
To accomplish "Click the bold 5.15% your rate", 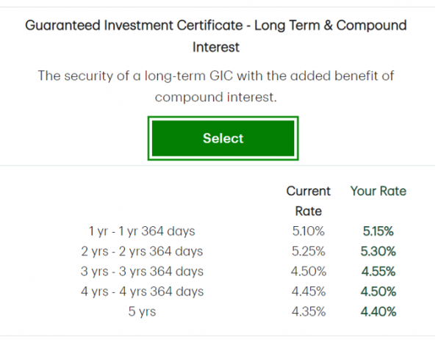I will 379,231.
